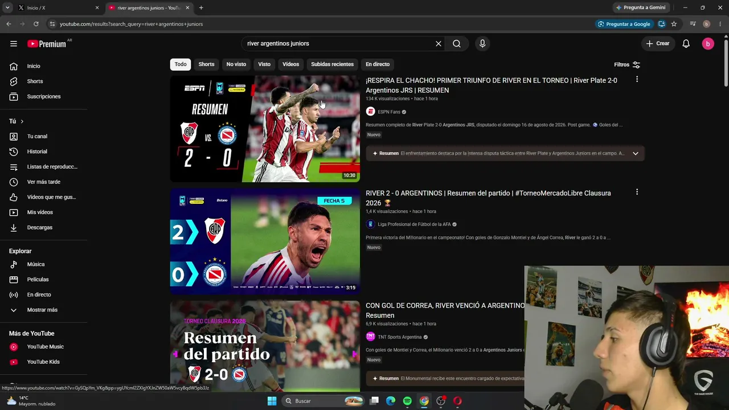
Task: Click the Pregunta a Gemini button
Action: 641,7
